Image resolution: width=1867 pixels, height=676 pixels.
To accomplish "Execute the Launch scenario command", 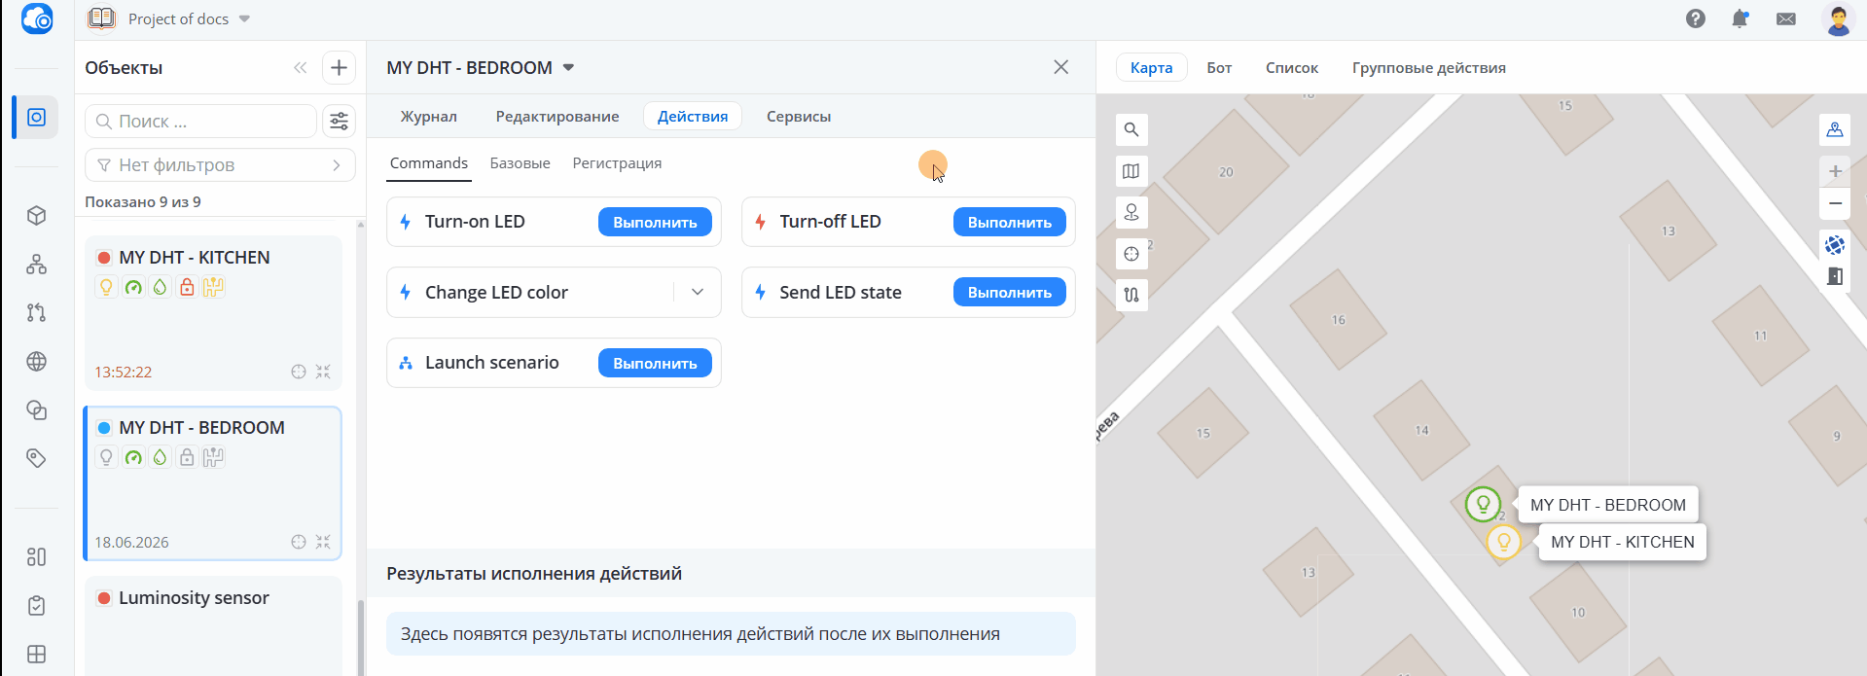I will [655, 363].
